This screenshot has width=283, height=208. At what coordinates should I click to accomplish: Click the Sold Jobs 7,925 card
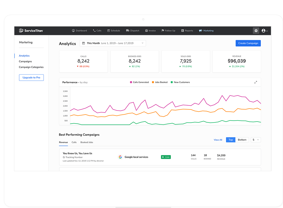(x=186, y=61)
